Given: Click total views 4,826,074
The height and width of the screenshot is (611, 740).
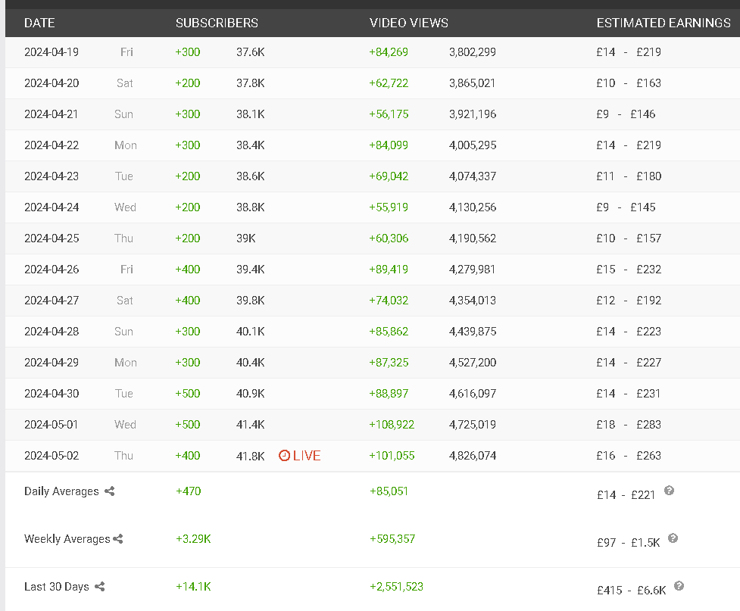Looking at the screenshot, I should [x=473, y=456].
